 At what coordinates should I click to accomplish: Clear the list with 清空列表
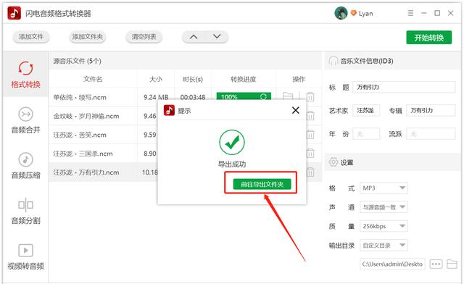coord(144,37)
